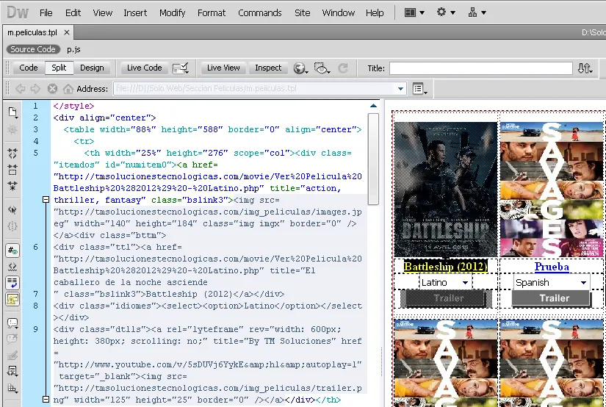Switch to Design view

click(92, 68)
